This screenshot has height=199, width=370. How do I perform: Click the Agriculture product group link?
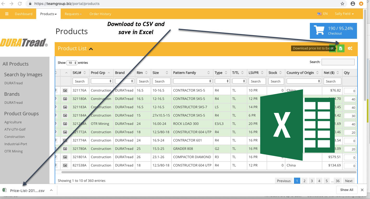pos(13,122)
